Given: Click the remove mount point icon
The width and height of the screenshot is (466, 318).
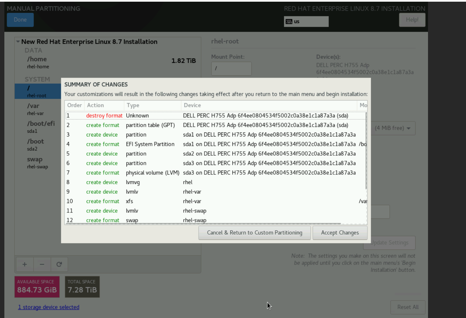Looking at the screenshot, I should tap(42, 264).
